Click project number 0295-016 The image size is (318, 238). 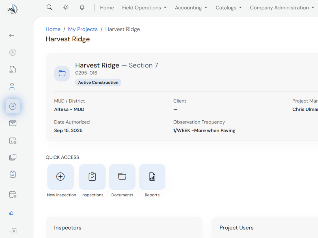[86, 73]
